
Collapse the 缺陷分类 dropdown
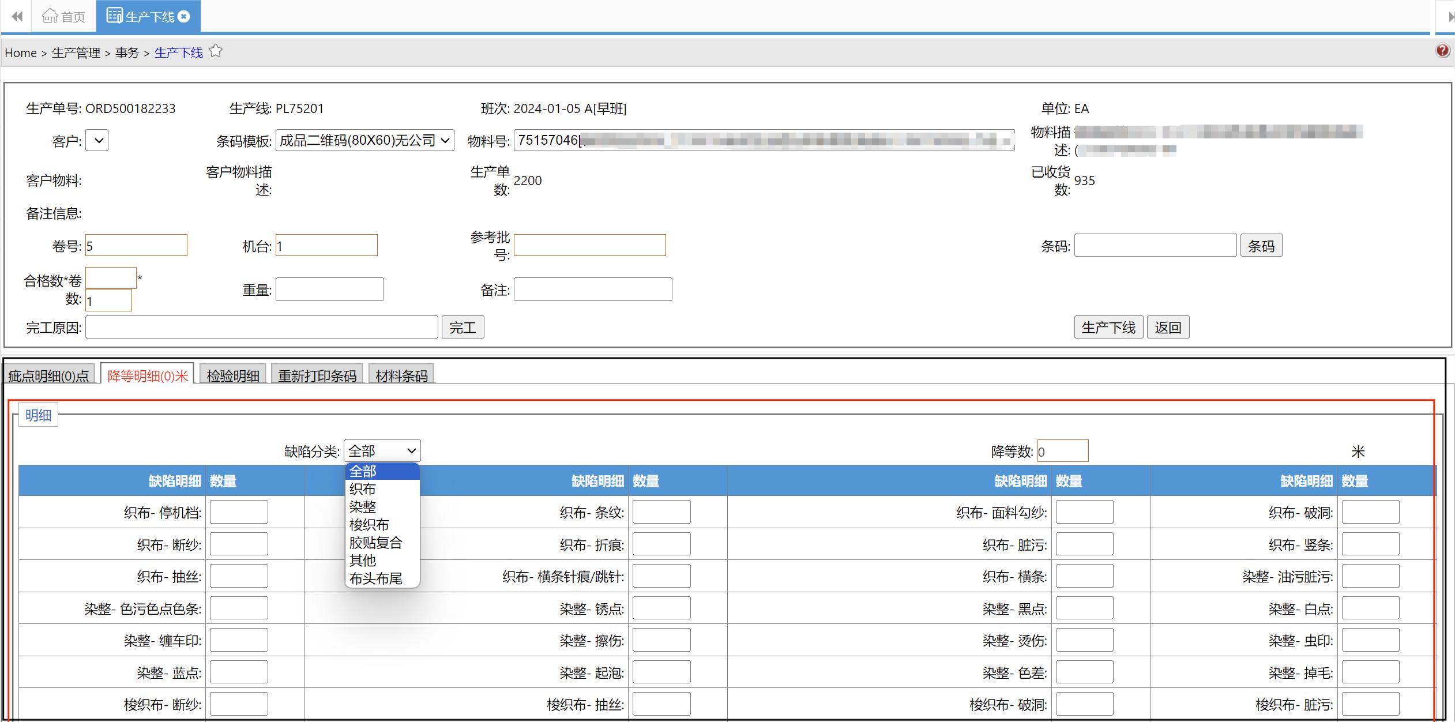pyautogui.click(x=382, y=450)
